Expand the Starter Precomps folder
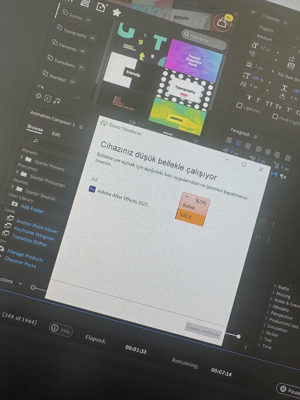Screen dimensions: 300x400 [x=17, y=171]
